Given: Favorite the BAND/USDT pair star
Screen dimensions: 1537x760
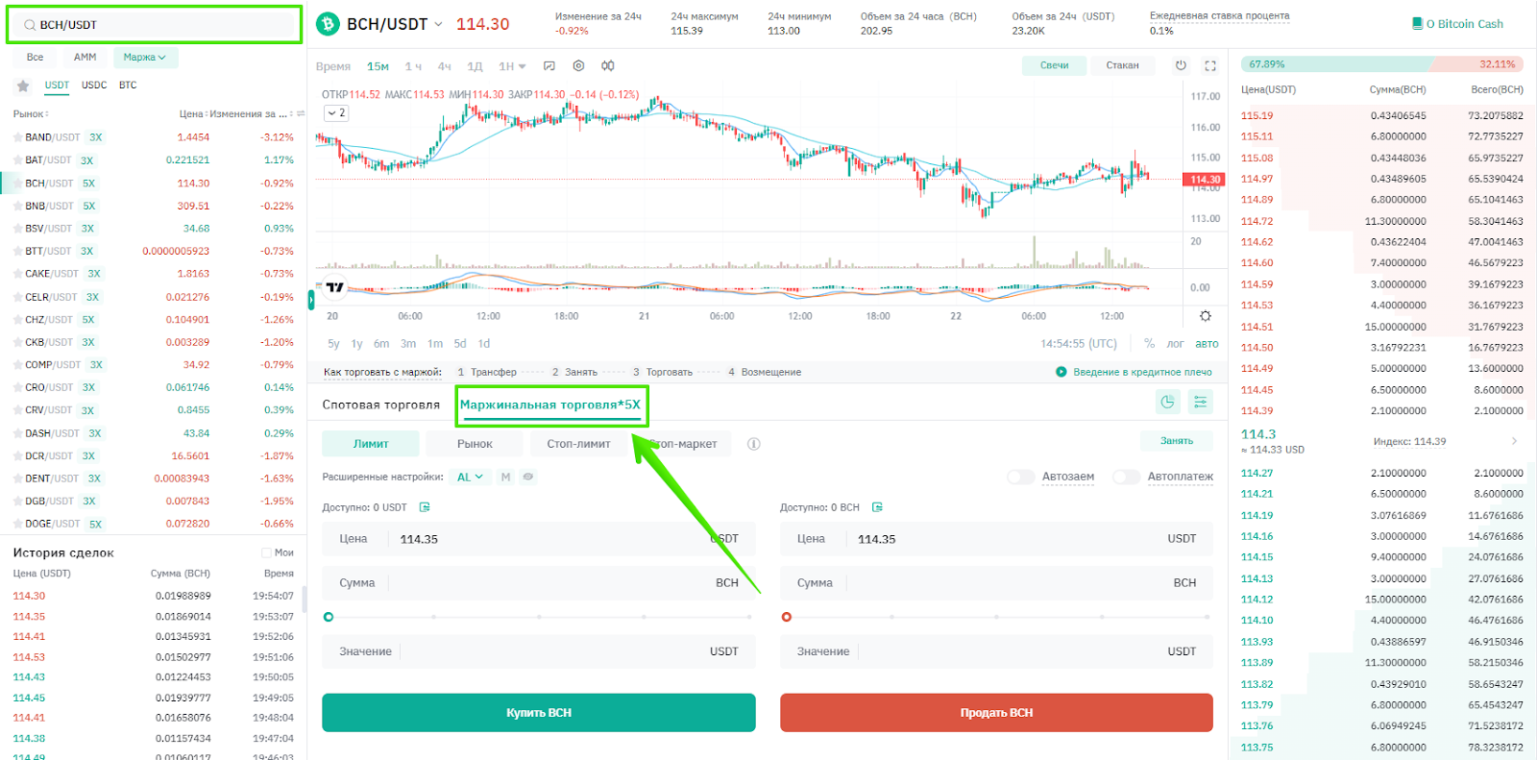Looking at the screenshot, I should (x=17, y=137).
